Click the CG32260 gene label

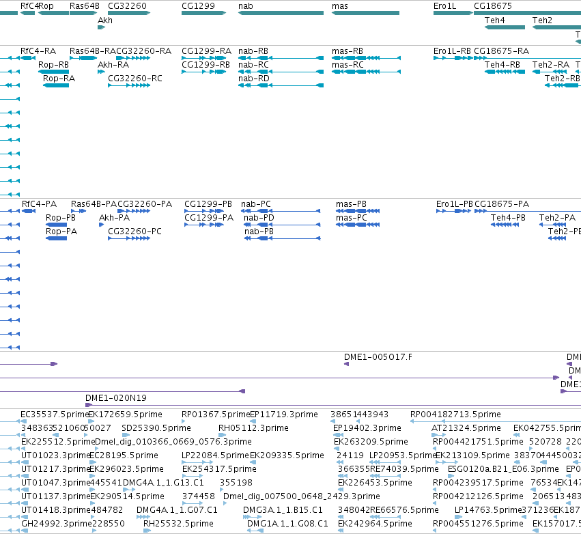coord(127,6)
